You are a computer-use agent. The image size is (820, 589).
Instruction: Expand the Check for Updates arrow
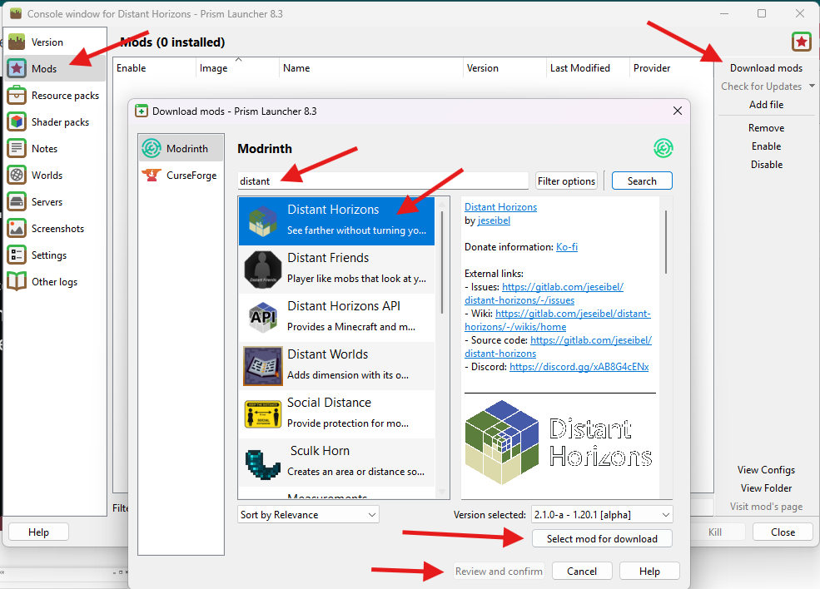click(812, 87)
